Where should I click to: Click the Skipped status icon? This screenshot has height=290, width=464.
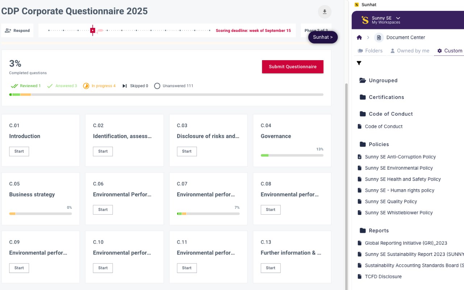125,86
